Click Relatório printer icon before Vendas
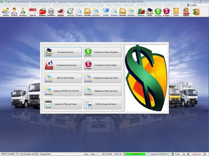Image resolution: width=209 pixels, height=156 pixels. 96,12
